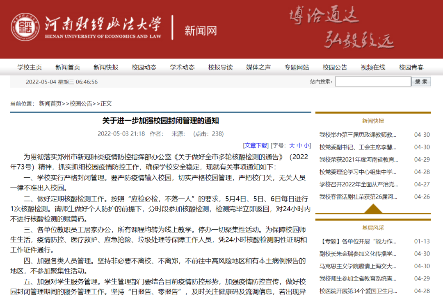Open 视频在线 in the navigation
Image resolution: width=443 pixels, height=296 pixels.
(x=373, y=68)
